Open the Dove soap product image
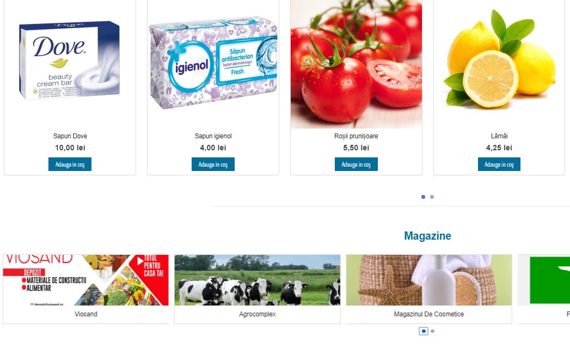570x348 pixels. point(70,60)
